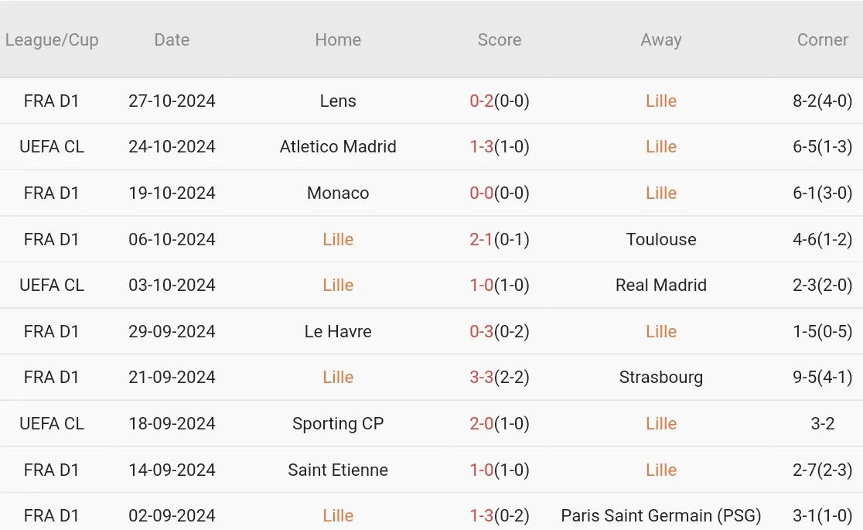Click Lille in the Lens match row
The image size is (863, 530).
(x=660, y=101)
